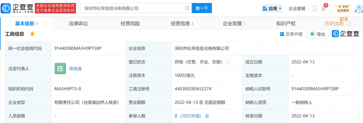Click the info icon beside 历史信息

click(x=349, y=24)
